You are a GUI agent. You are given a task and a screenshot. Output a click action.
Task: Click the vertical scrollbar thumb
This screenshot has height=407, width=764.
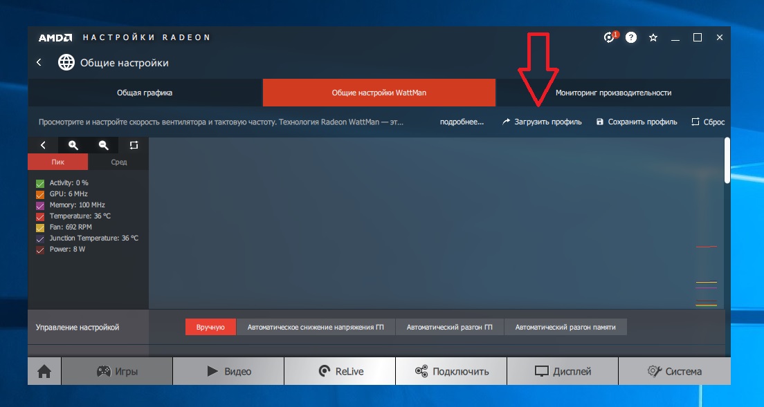727,160
